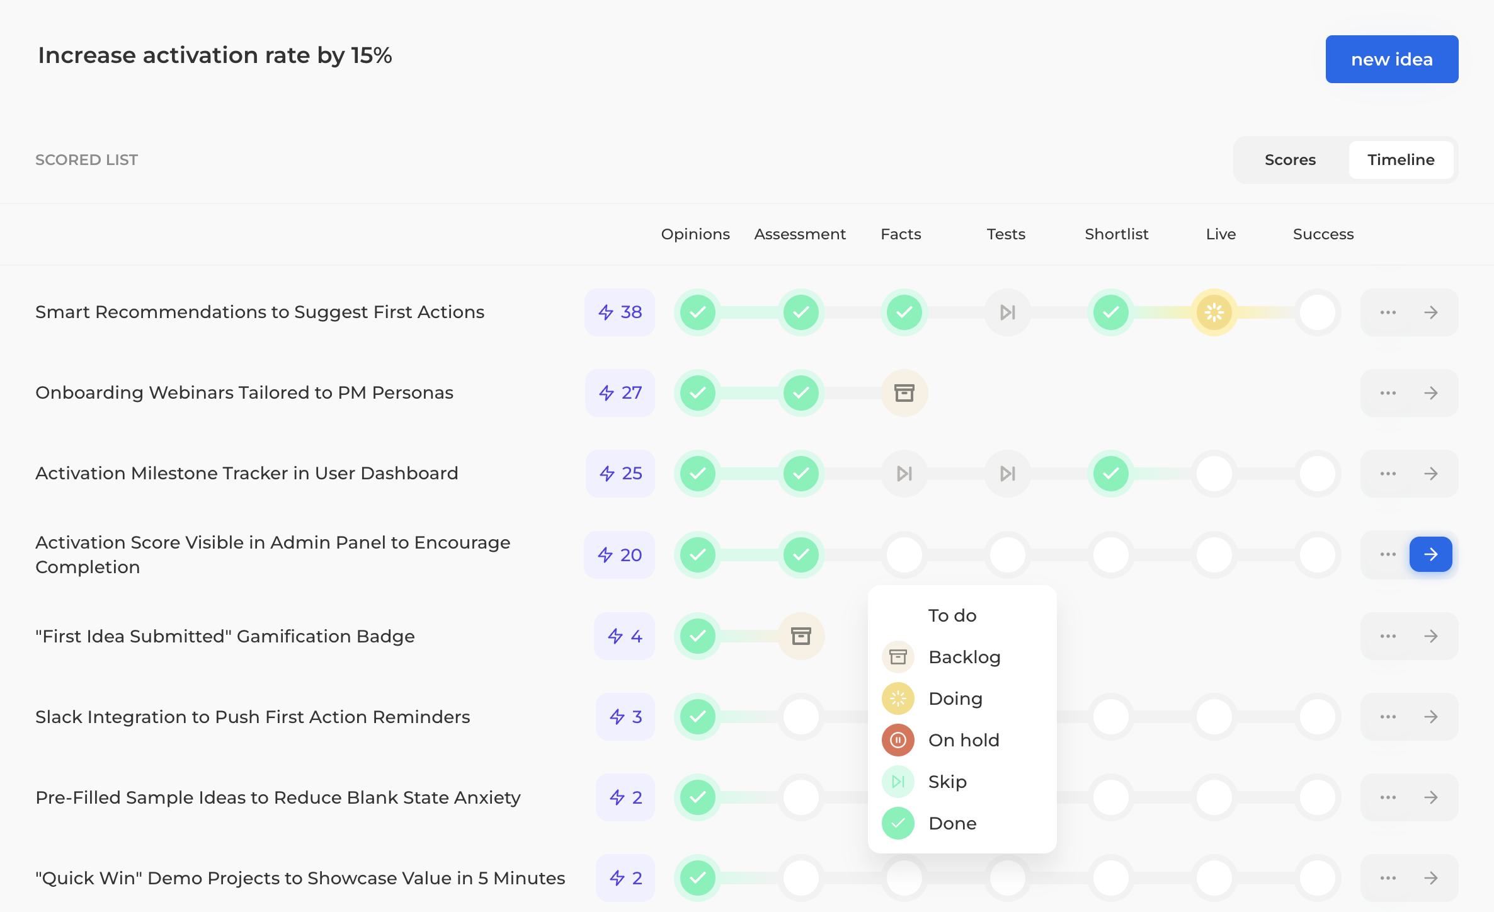The width and height of the screenshot is (1494, 912).
Task: Click skipped Facts icon on Milestone Tracker row
Action: click(x=904, y=474)
